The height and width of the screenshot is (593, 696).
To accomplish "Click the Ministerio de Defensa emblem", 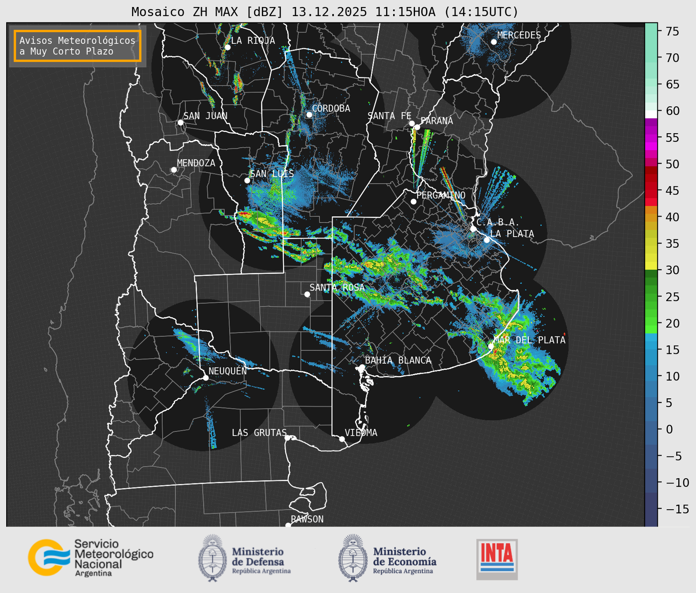I will point(212,558).
